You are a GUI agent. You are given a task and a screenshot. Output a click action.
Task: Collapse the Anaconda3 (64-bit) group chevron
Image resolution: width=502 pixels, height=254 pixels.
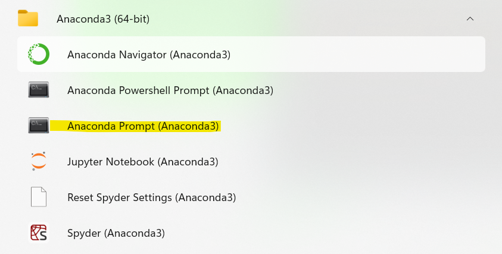click(x=470, y=19)
